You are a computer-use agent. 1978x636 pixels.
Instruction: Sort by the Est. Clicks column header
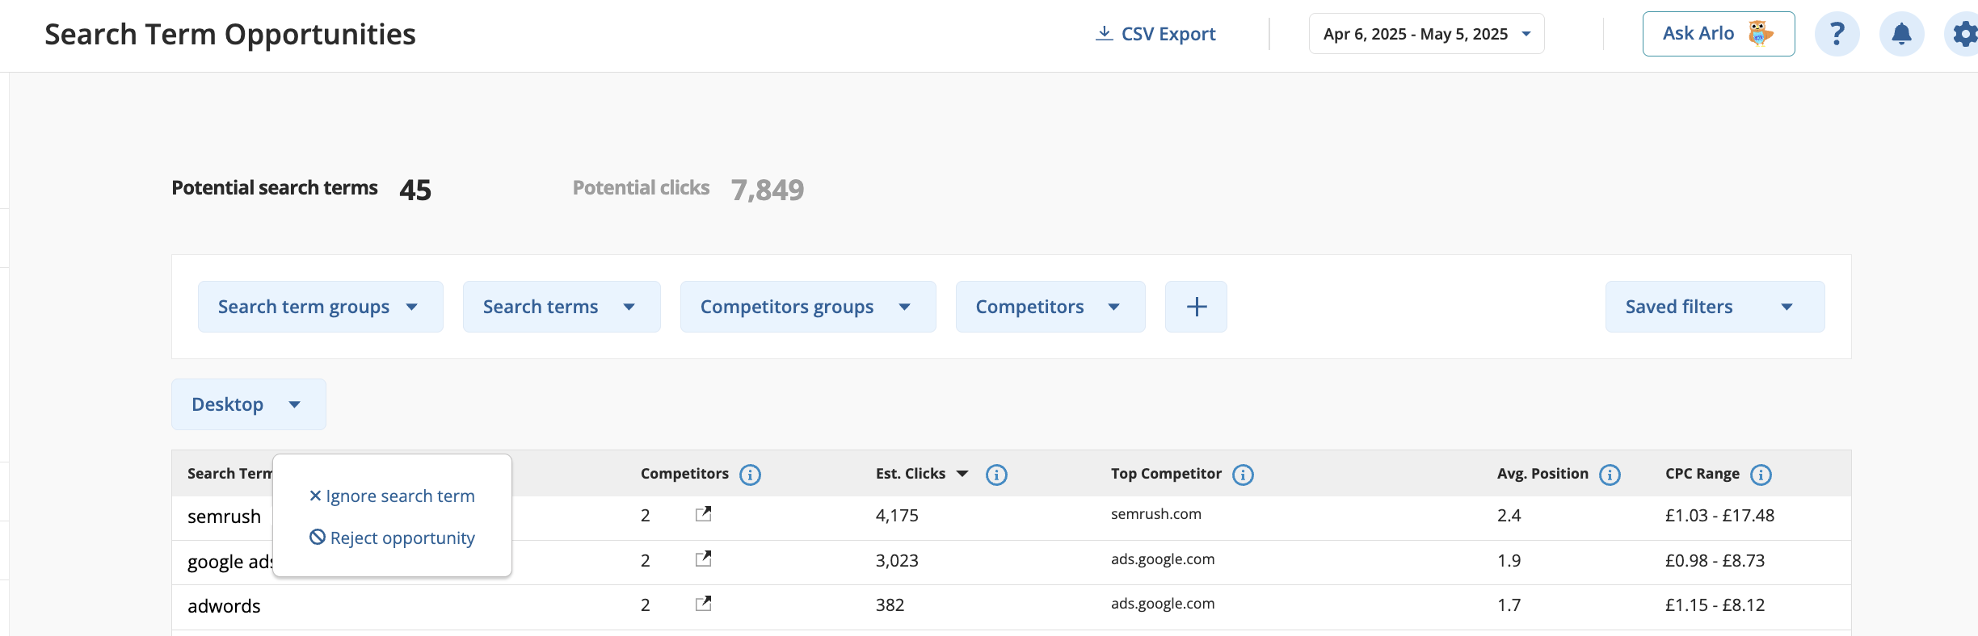click(922, 474)
